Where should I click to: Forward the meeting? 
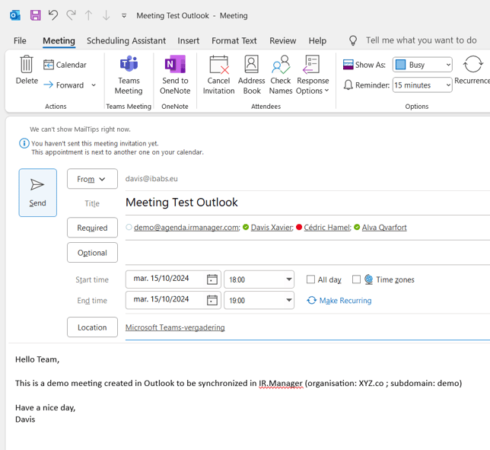click(x=64, y=85)
